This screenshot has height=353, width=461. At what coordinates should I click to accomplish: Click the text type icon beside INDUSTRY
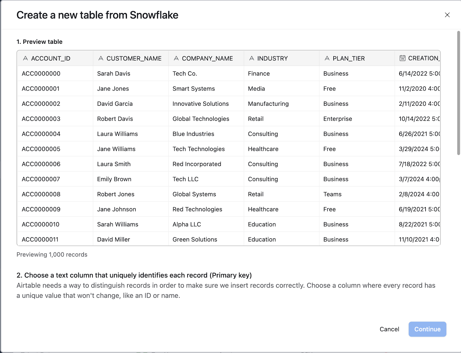252,58
